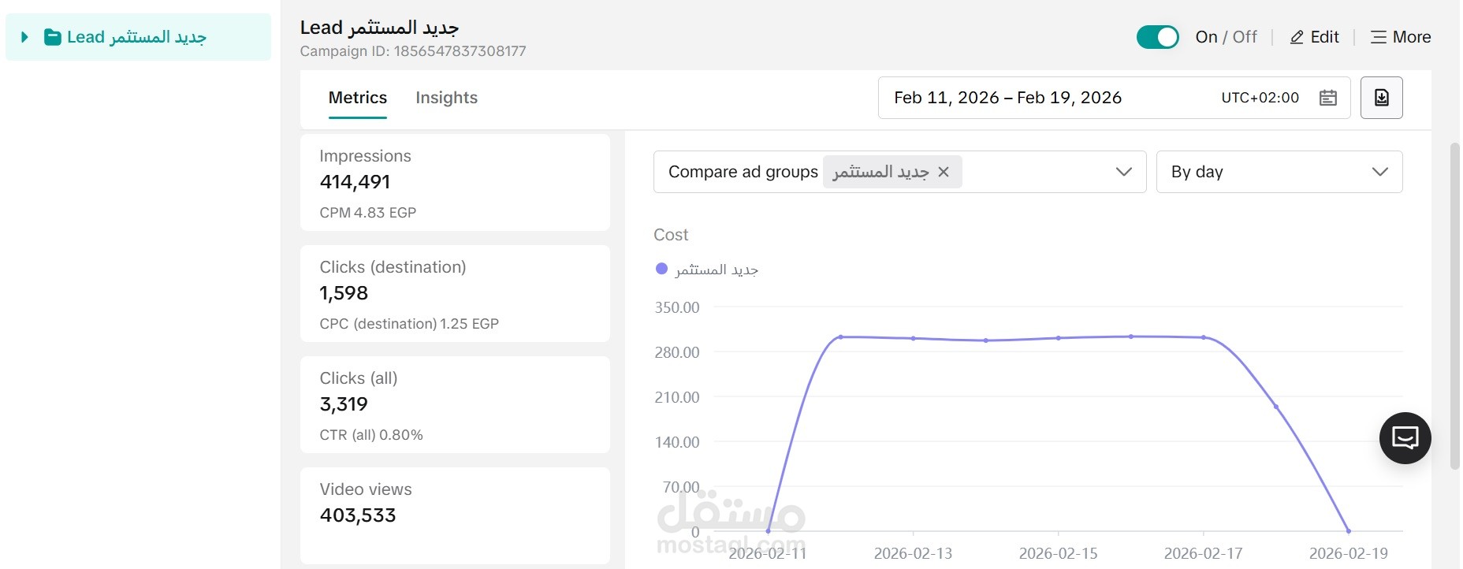Click the جديد المستثمر legend color dot
The width and height of the screenshot is (1463, 569).
coord(661,269)
